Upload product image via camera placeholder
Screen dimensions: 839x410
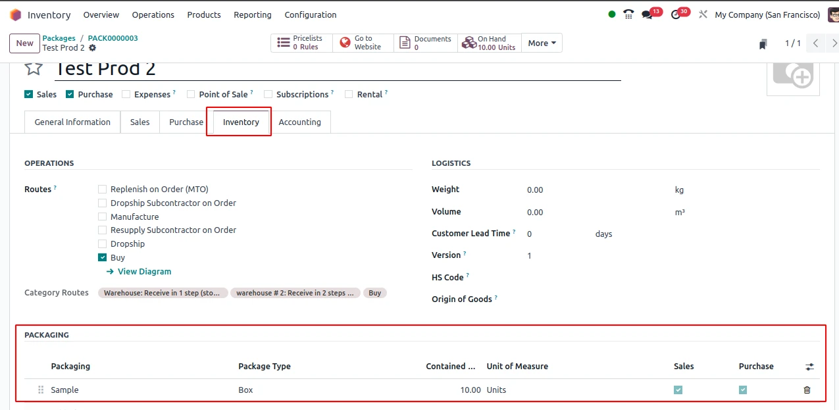tap(793, 74)
